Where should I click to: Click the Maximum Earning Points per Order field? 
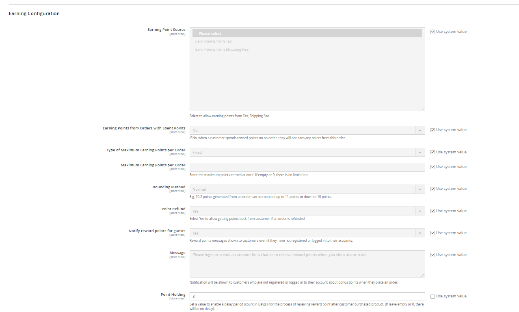tap(307, 167)
